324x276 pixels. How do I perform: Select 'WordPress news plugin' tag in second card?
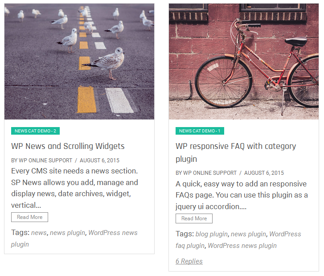242,246
